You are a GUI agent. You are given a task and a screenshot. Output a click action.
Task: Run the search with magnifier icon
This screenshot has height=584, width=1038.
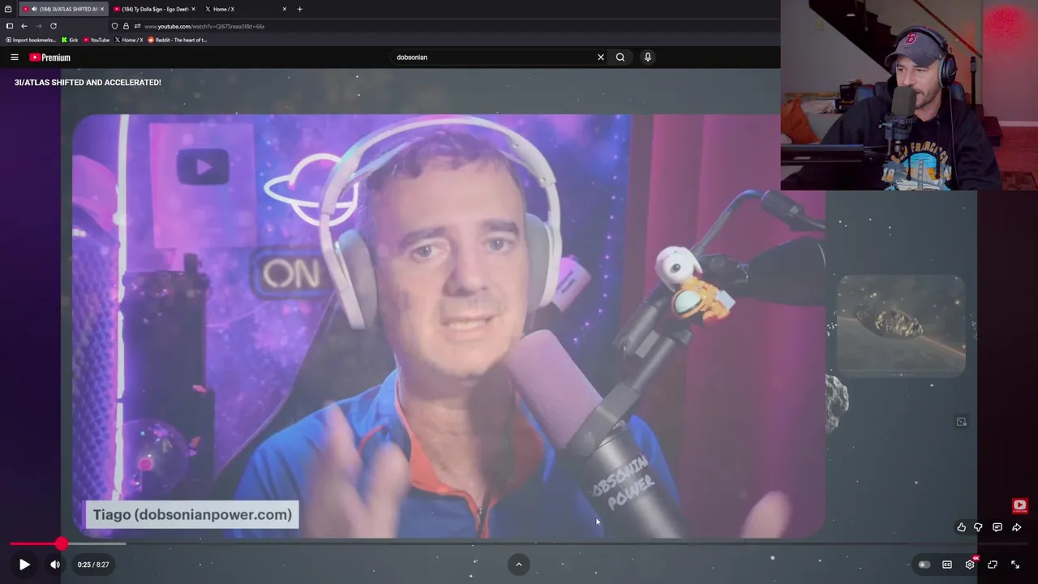click(x=620, y=58)
